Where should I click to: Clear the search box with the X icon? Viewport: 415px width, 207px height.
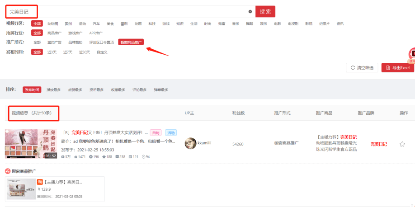[250, 12]
